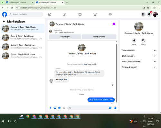Open the Donna - 2 Beds 1 Bath House conversation
Screen dimensions: 161x128
pyautogui.click(x=23, y=56)
